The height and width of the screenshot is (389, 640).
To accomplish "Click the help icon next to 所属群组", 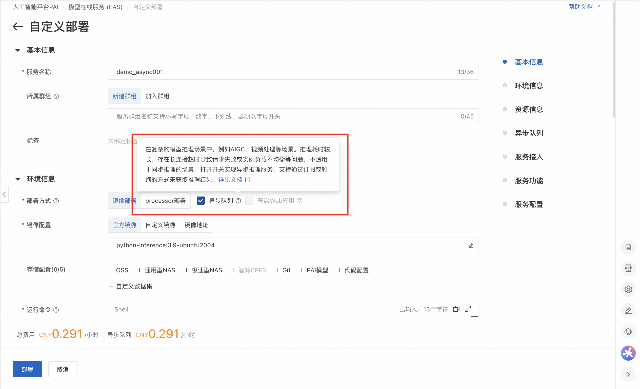I will tap(56, 96).
